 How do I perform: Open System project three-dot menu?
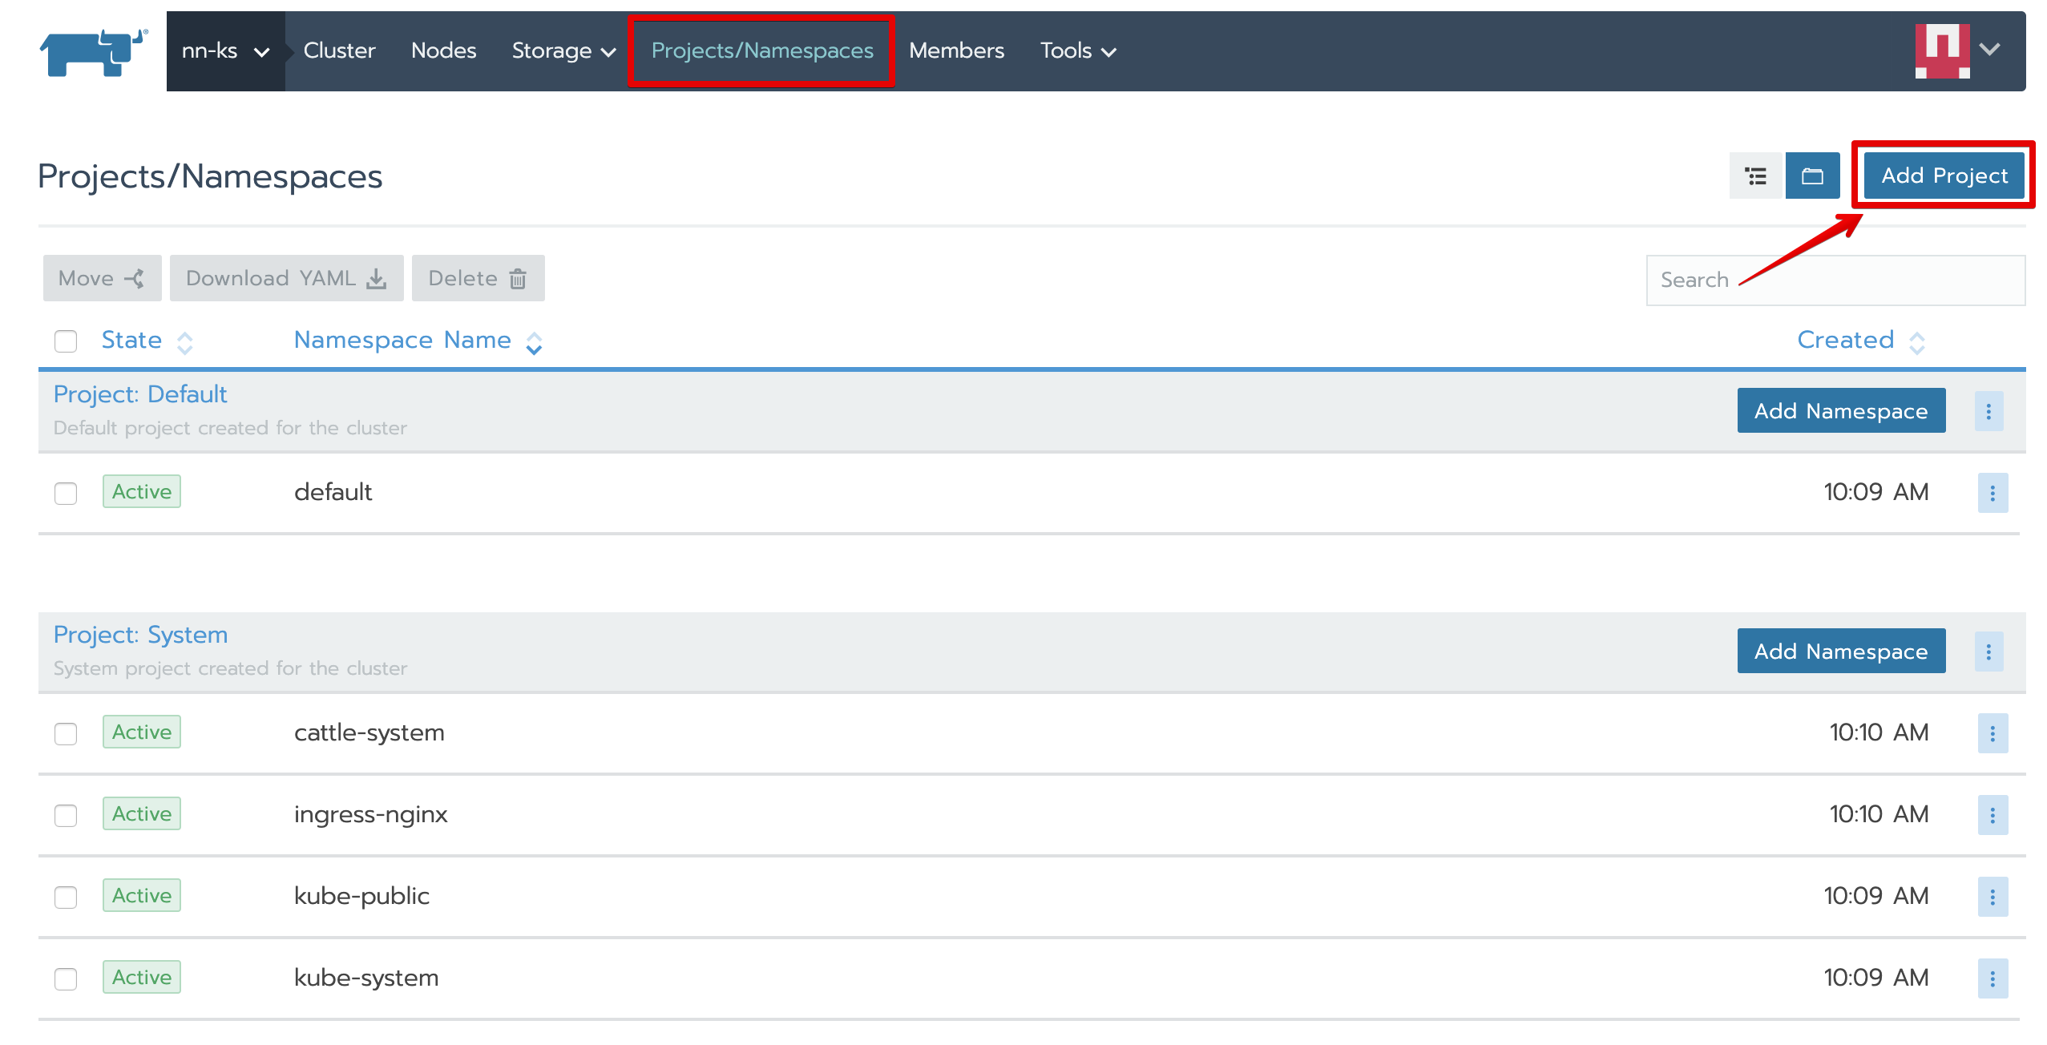(x=1988, y=652)
